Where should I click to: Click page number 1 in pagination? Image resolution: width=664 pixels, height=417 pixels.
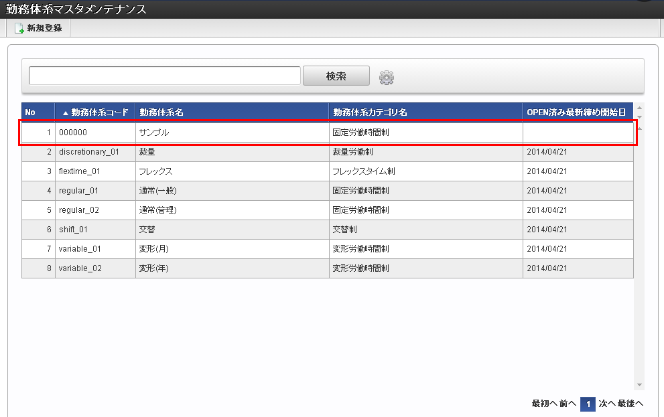click(588, 404)
